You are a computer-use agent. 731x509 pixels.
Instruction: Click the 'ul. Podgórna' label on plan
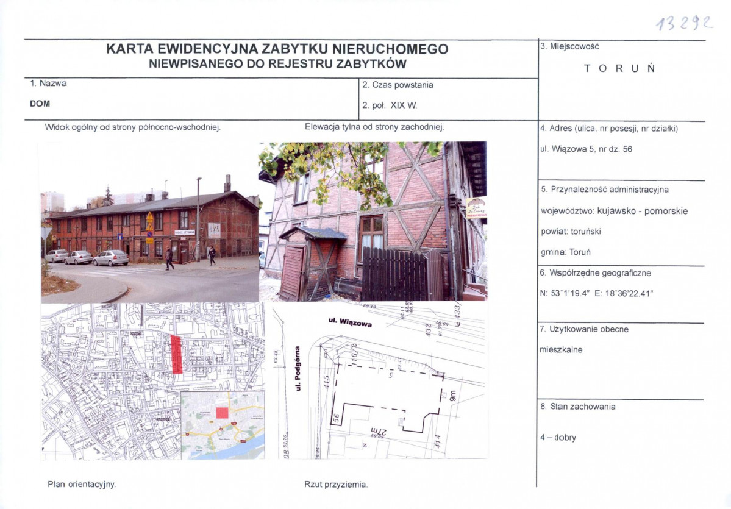point(298,368)
